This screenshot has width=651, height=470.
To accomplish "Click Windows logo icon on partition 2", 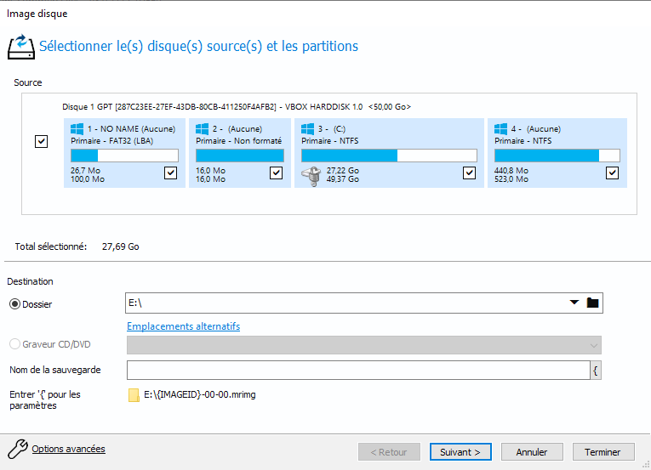I will [203, 129].
